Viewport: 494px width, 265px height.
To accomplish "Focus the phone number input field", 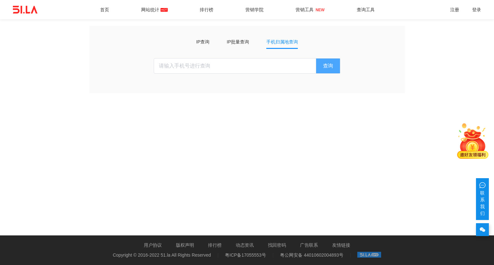I will point(235,66).
